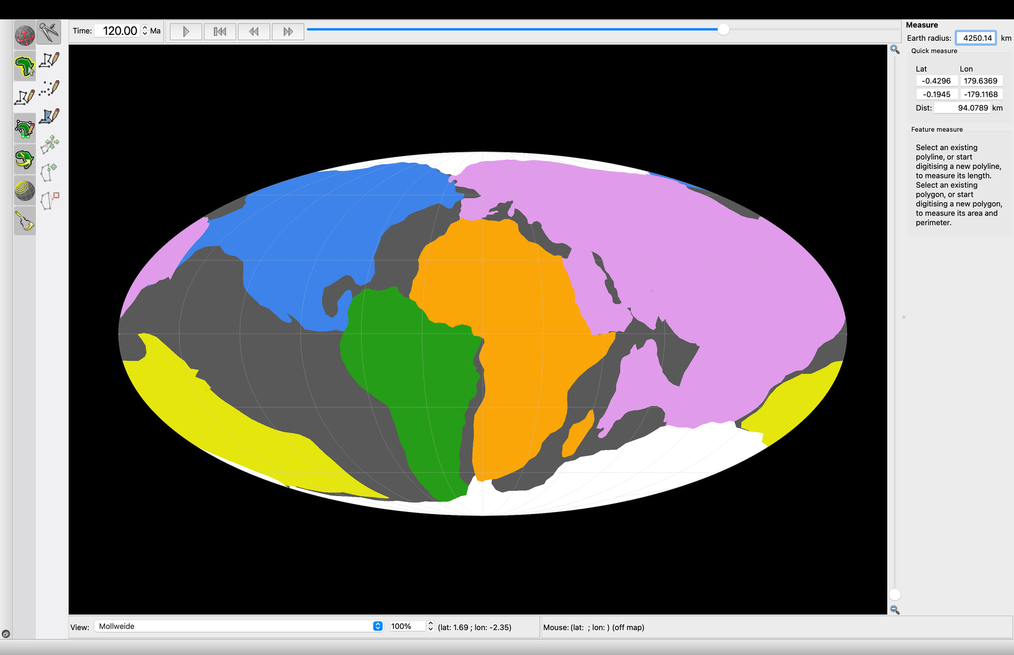The image size is (1014, 655).
Task: Select the Digitise Multipoint Geometry tool
Action: (x=49, y=88)
